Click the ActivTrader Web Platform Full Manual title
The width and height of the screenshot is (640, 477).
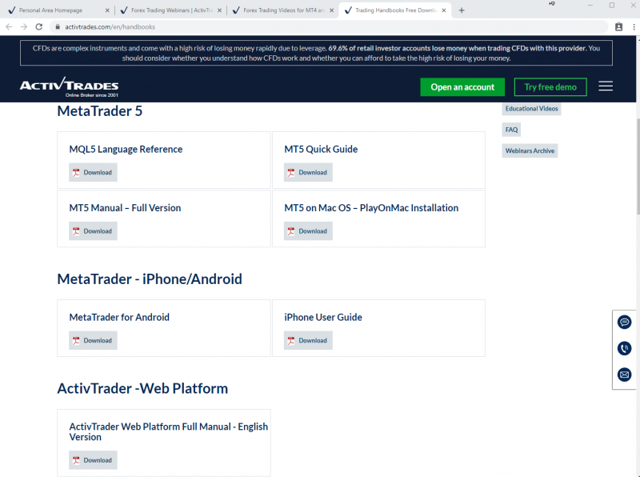pos(169,431)
